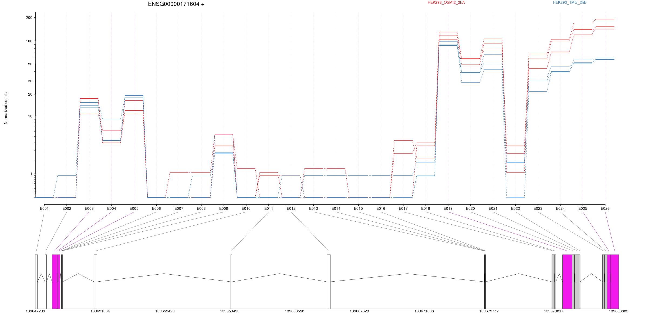Viewport: 648px width, 324px height.
Task: Click exon label E005
Action: [x=134, y=208]
